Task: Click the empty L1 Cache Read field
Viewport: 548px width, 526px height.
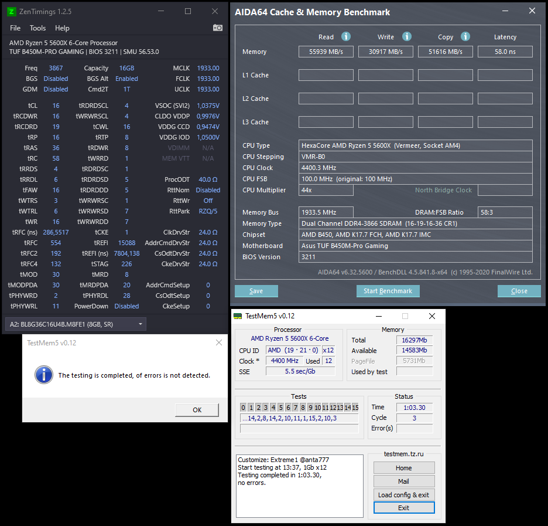Action: (x=326, y=75)
